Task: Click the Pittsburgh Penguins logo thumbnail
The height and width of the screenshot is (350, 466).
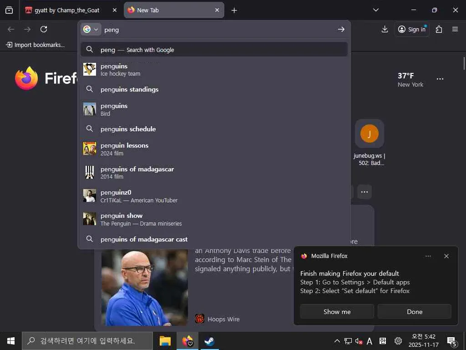Action: [90, 69]
